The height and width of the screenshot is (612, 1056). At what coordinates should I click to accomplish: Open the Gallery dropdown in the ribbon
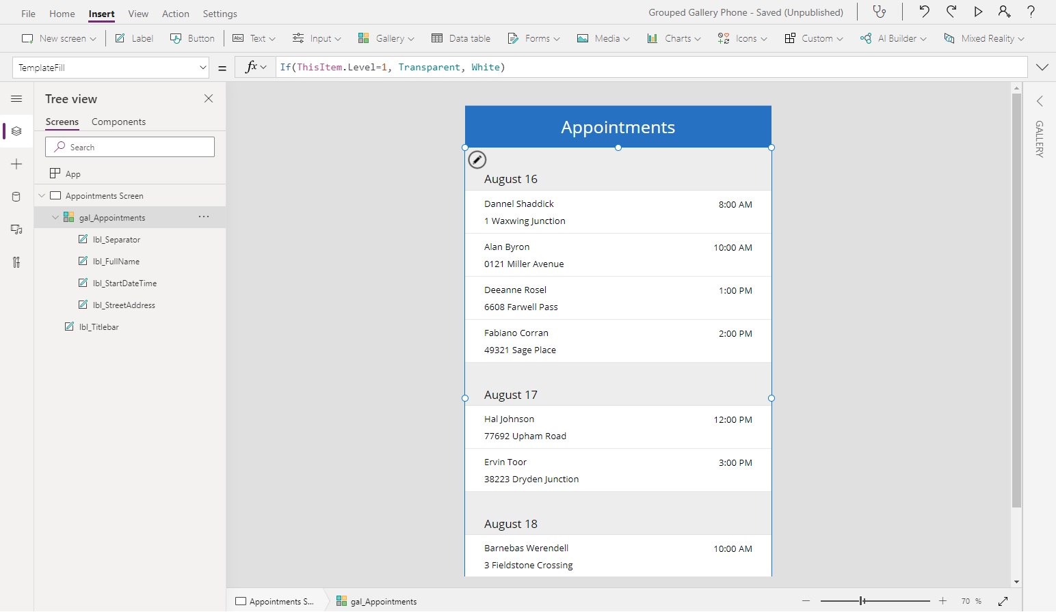(x=386, y=38)
